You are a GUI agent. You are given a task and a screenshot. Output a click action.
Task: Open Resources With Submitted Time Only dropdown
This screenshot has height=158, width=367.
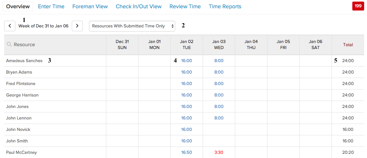click(132, 26)
